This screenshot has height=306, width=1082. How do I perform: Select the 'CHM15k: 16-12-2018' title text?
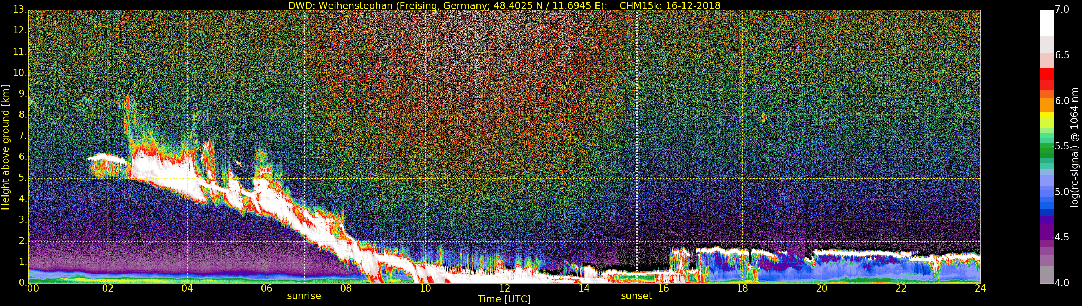(670, 5)
